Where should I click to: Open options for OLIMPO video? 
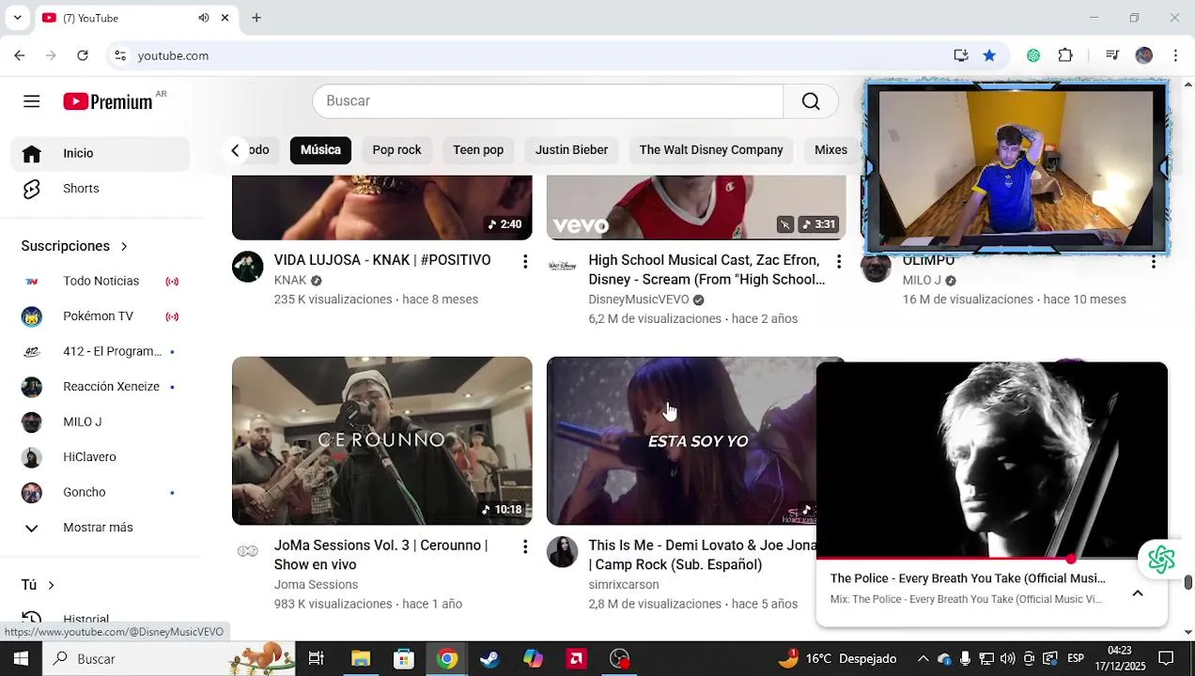click(x=1154, y=262)
